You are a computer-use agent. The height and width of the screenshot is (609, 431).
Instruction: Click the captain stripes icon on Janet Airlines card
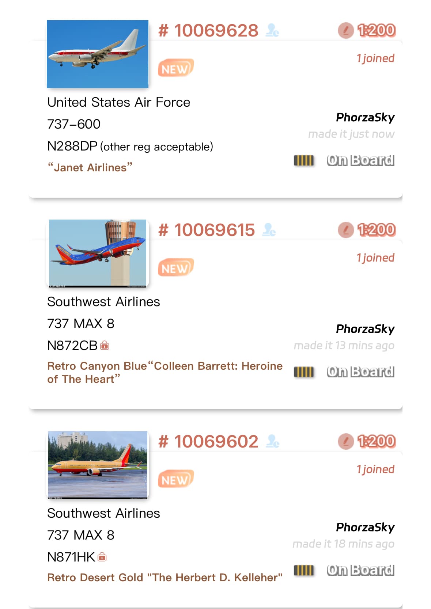303,160
